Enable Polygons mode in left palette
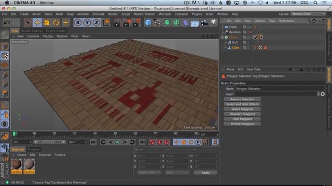332x186 pixels. (x=5, y=94)
